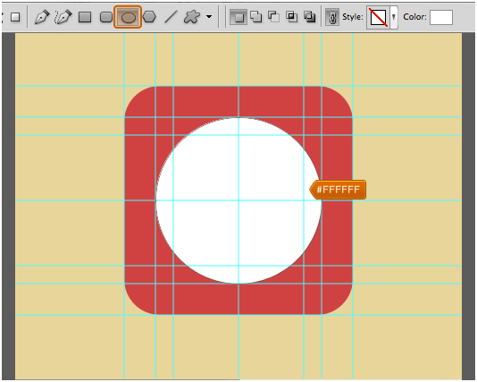This screenshot has width=477, height=382.
Task: Enable Exclude overlapping shape areas mode
Action: click(x=310, y=17)
